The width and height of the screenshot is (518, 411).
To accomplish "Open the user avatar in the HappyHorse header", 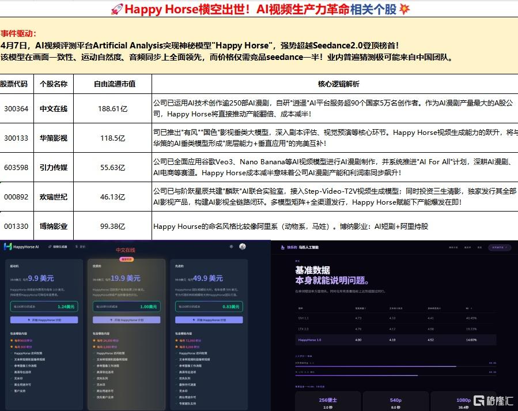I will point(243,247).
